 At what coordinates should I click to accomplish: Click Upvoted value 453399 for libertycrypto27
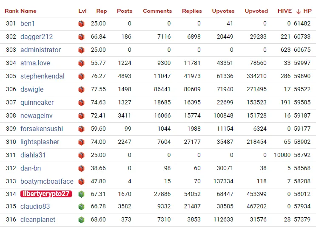[256, 194]
